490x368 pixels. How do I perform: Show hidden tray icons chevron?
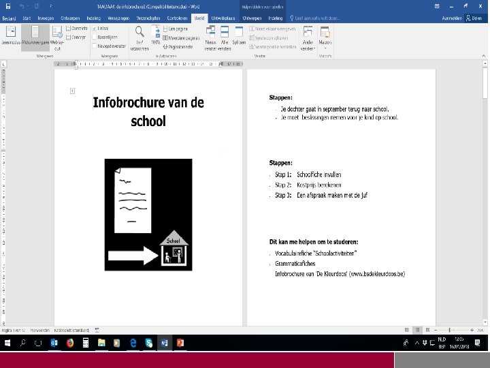pyautogui.click(x=416, y=343)
